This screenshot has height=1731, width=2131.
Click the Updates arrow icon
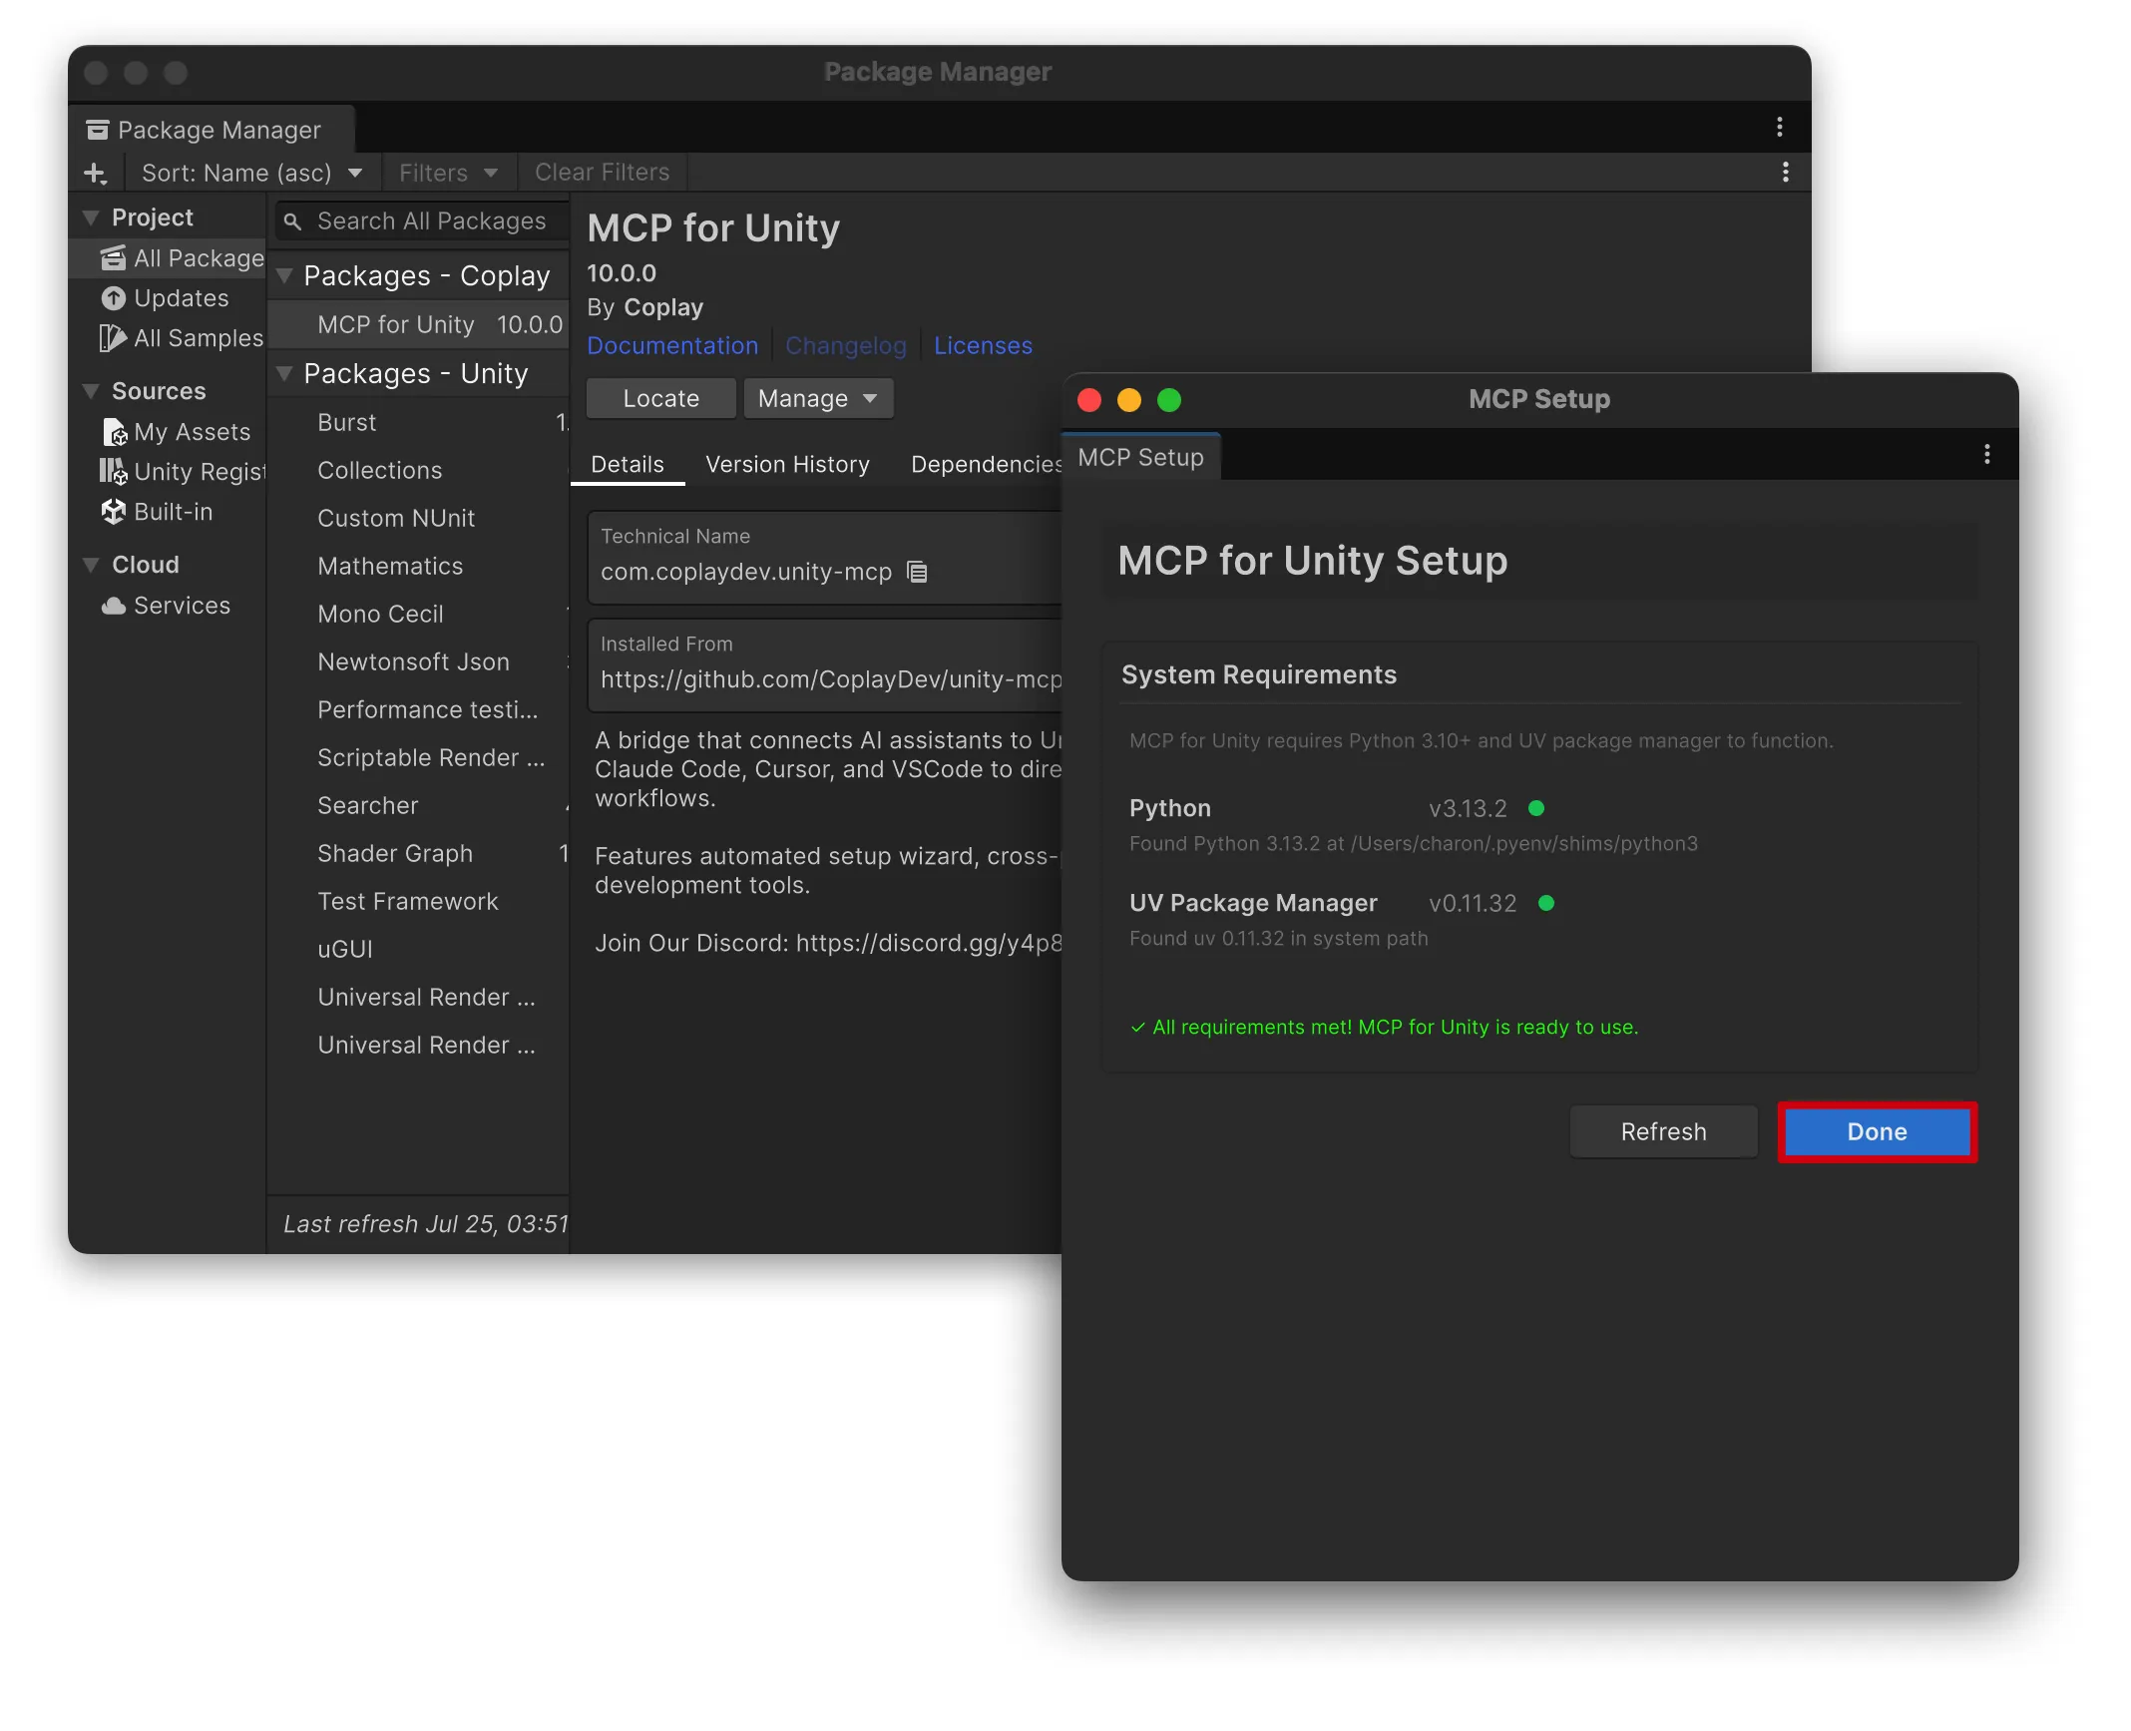click(113, 298)
